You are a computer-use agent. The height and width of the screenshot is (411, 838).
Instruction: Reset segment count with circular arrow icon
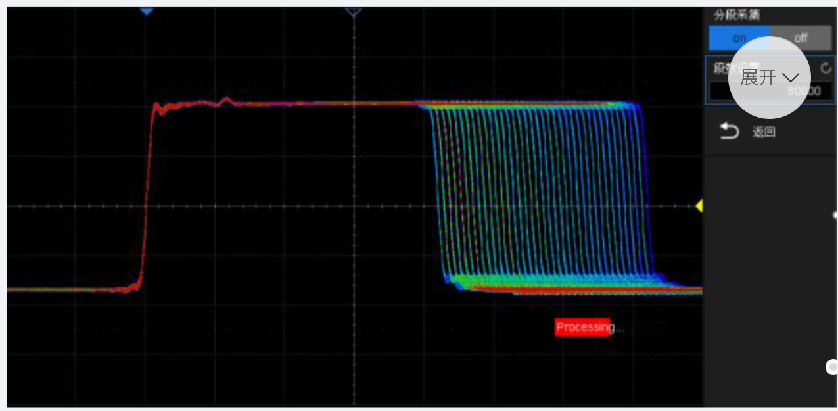coord(826,68)
